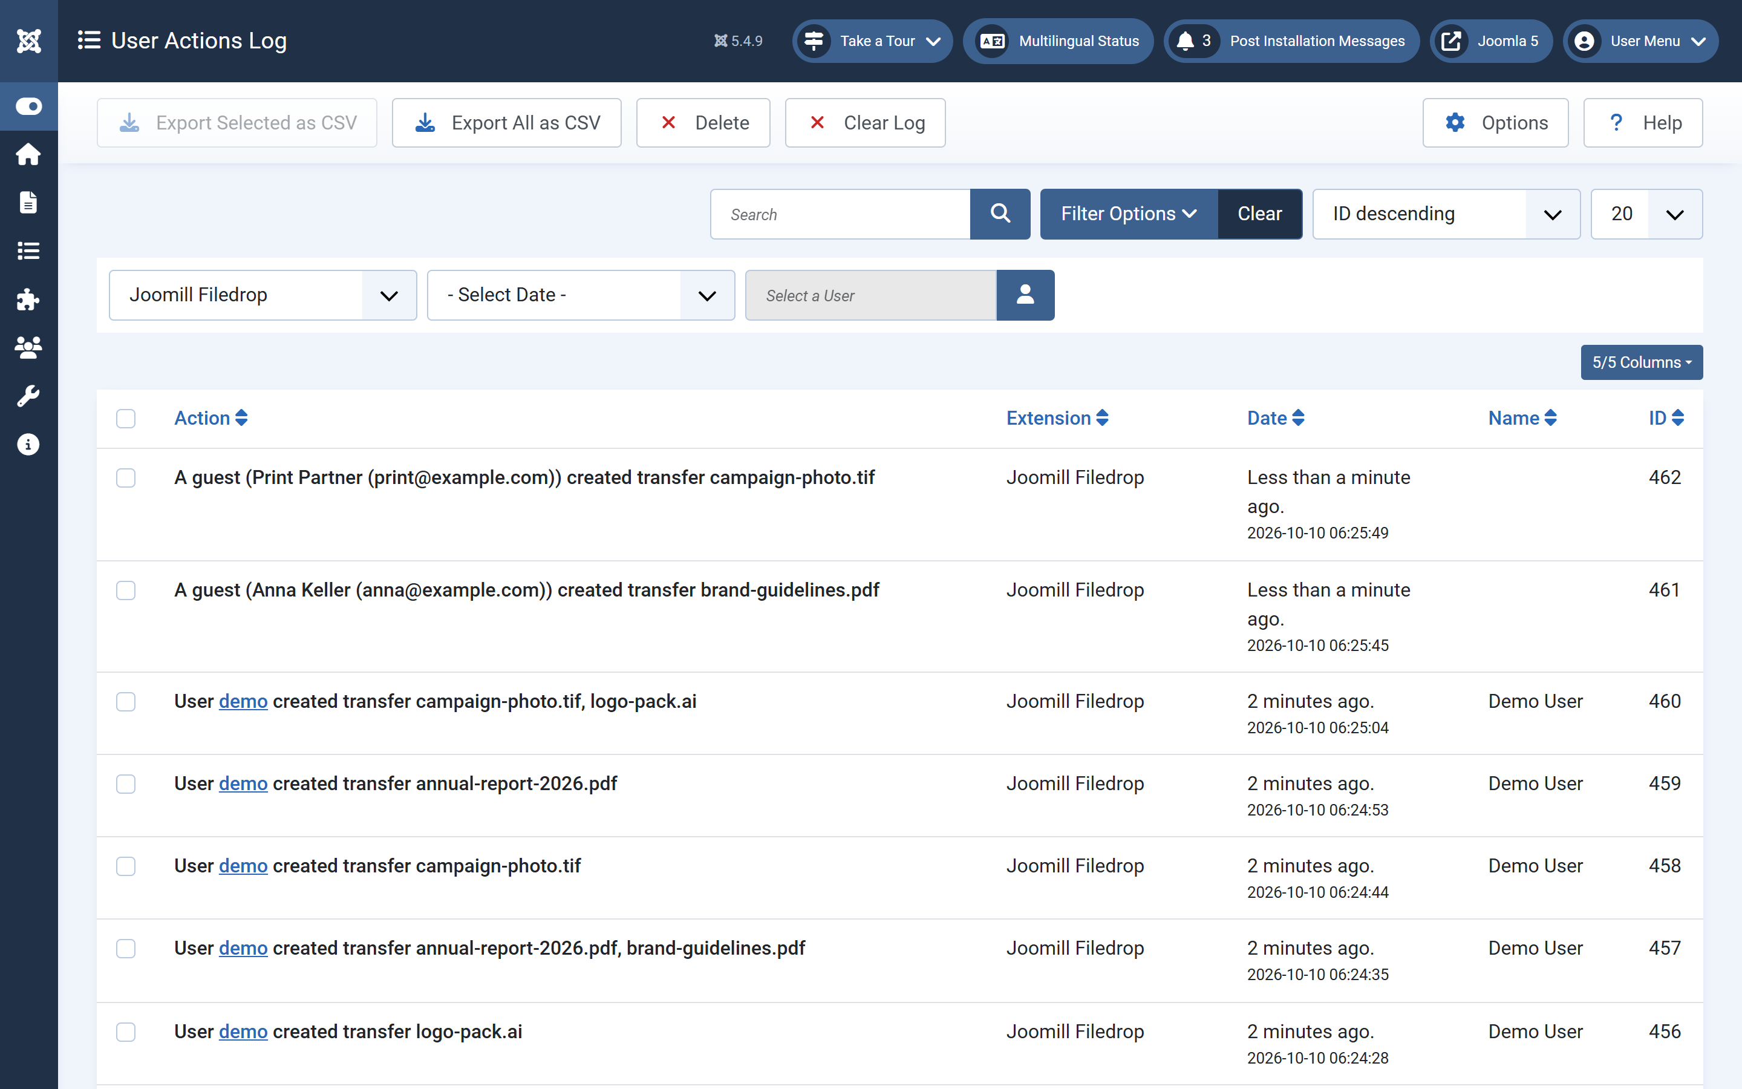Open the 20 items limit dropdown
This screenshot has width=1742, height=1089.
click(x=1646, y=214)
